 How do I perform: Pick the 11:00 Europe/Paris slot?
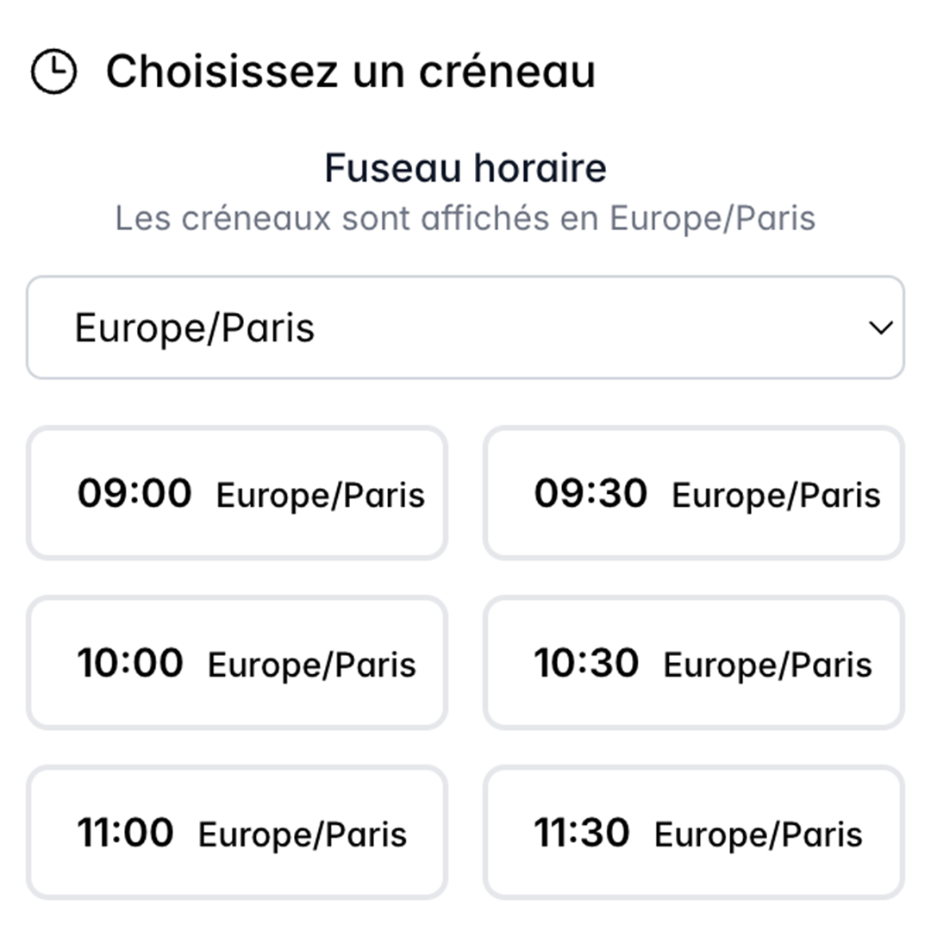236,832
